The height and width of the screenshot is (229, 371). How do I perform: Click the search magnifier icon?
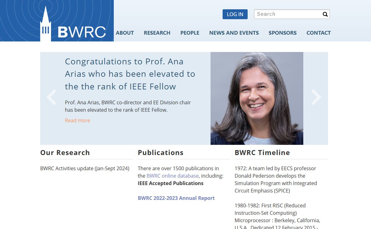click(325, 14)
